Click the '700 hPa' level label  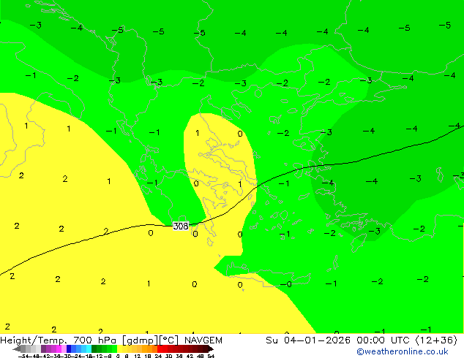(94, 340)
